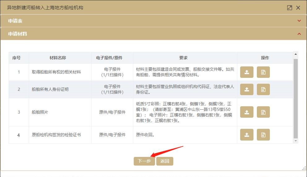The height and width of the screenshot is (177, 307).
Task: Click the table scrollbar down arrow
Action: click(296, 141)
